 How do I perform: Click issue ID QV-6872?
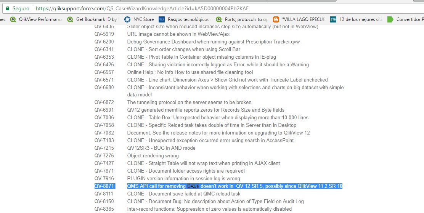point(104,102)
